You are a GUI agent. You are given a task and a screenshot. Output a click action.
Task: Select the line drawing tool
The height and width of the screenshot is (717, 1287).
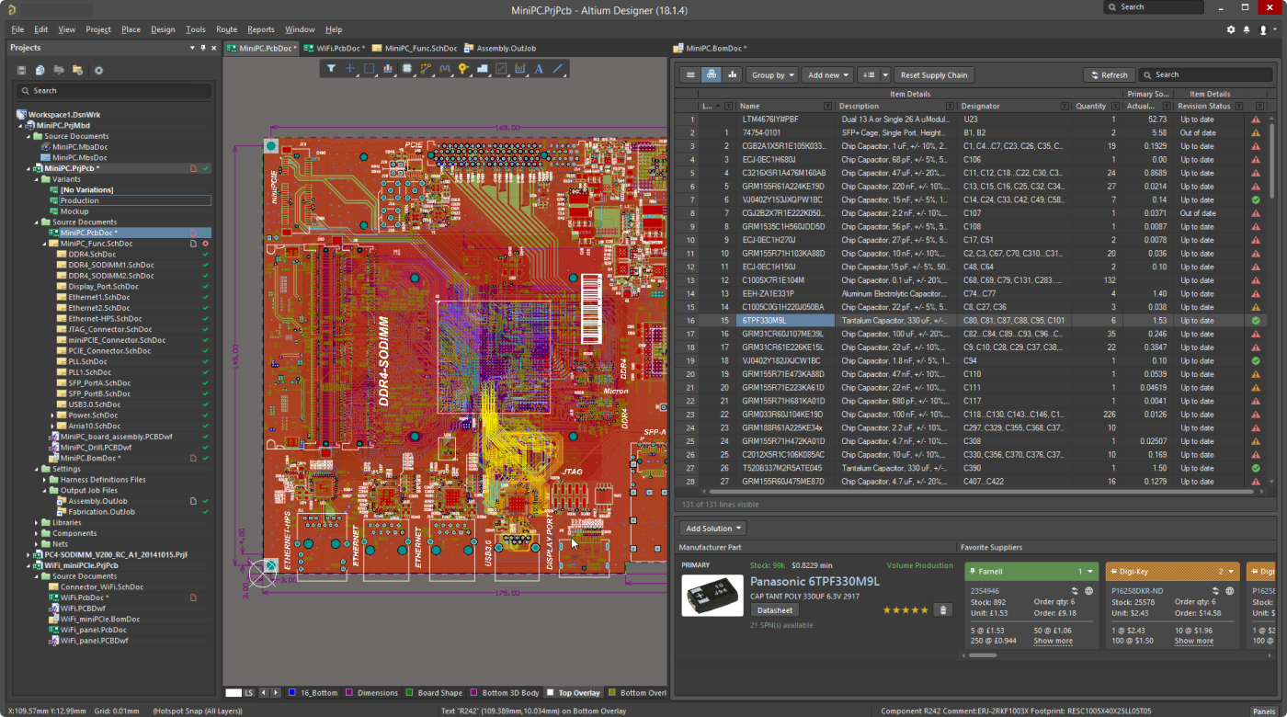(558, 69)
